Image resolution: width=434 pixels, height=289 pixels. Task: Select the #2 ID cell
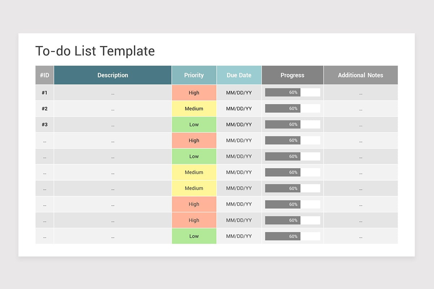[x=44, y=108]
